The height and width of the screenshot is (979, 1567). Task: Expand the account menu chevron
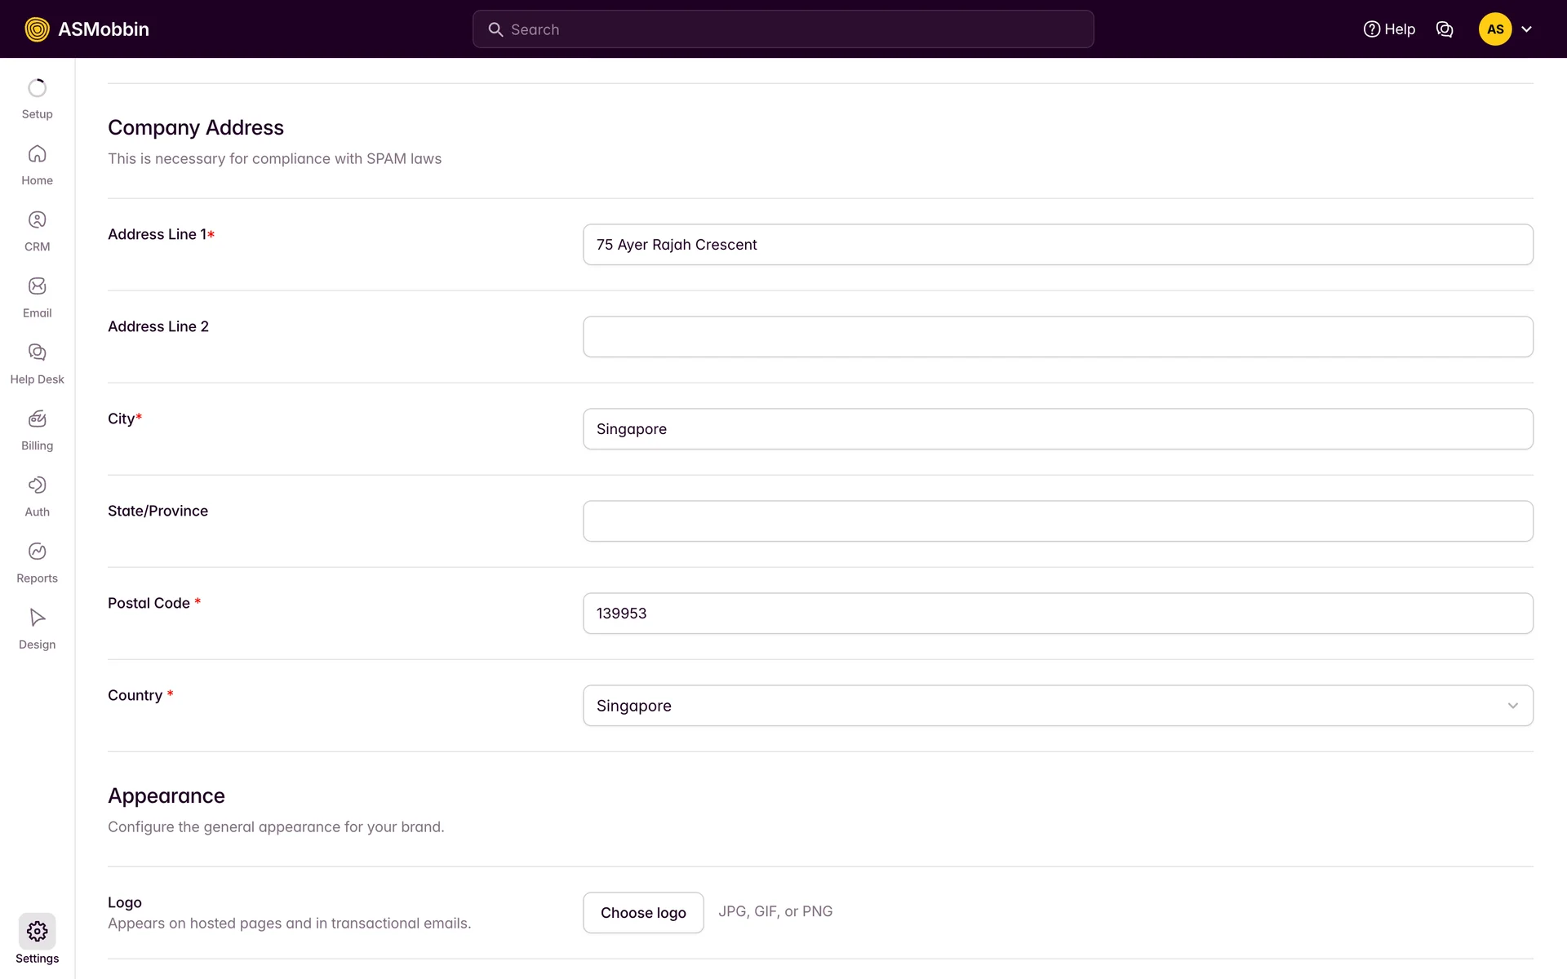[x=1526, y=29]
